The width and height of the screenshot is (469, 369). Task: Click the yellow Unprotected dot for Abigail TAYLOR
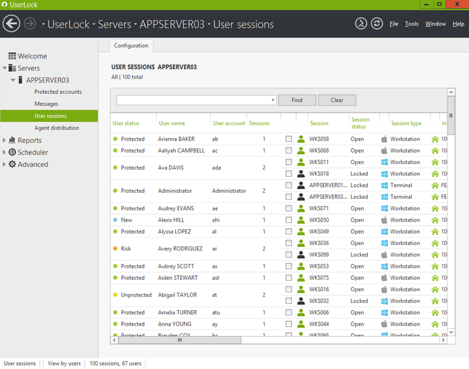[x=115, y=295]
